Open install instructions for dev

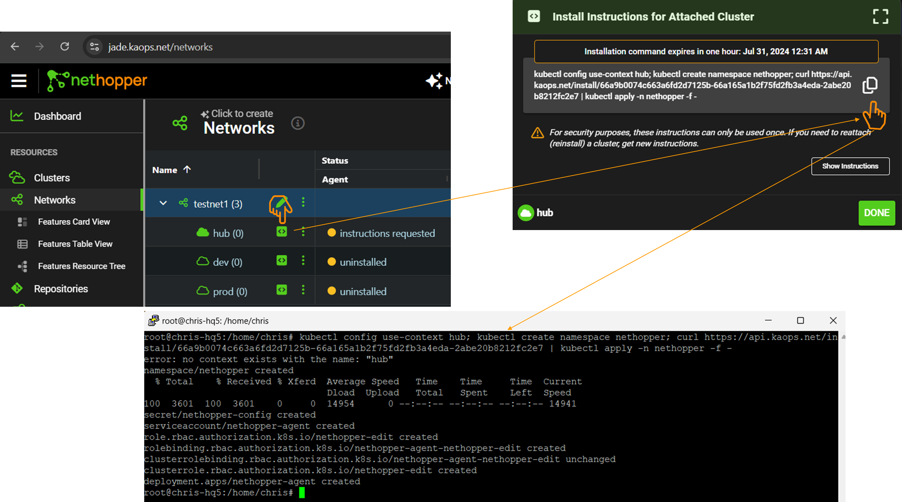coord(282,260)
